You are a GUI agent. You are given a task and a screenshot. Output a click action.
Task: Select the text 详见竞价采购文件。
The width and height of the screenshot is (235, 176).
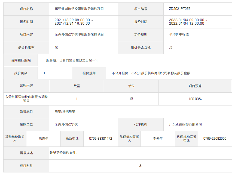point(64,153)
